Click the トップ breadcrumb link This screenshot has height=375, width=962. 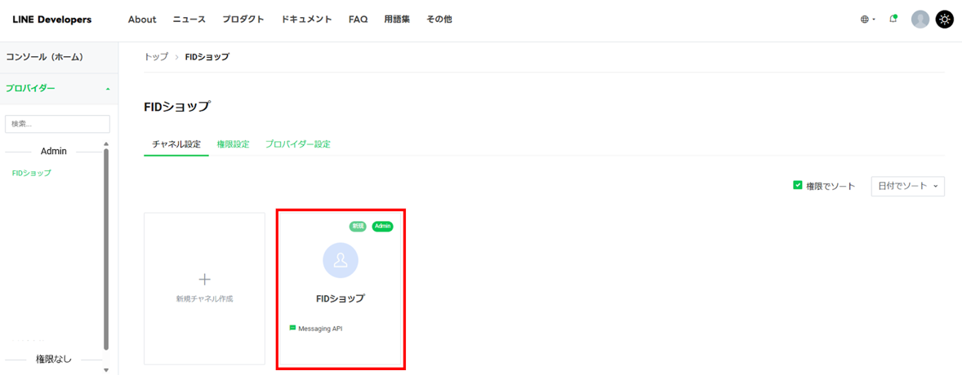[x=156, y=57]
